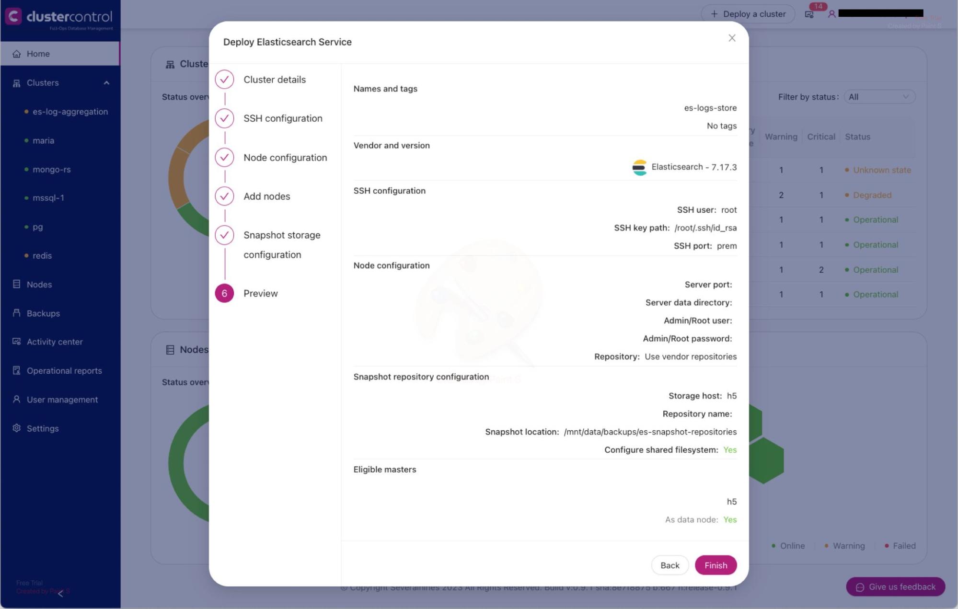Image resolution: width=958 pixels, height=609 pixels.
Task: Go to SSH configuration step checkmark
Action: tap(224, 118)
